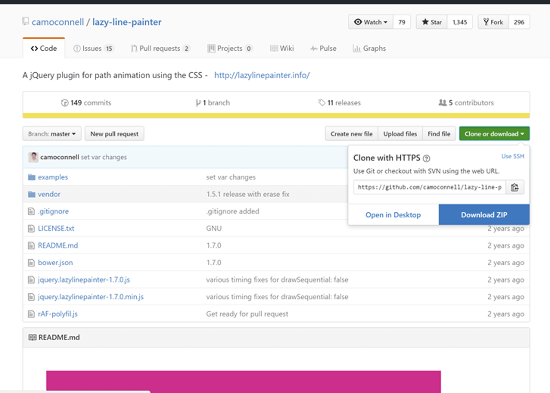Click camoconnell's avatar thumbnail
550x393 pixels.
click(x=33, y=157)
